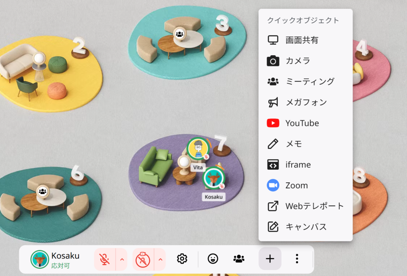This screenshot has height=276, width=407.
Task: Open the emoji reaction picker
Action: [213, 259]
